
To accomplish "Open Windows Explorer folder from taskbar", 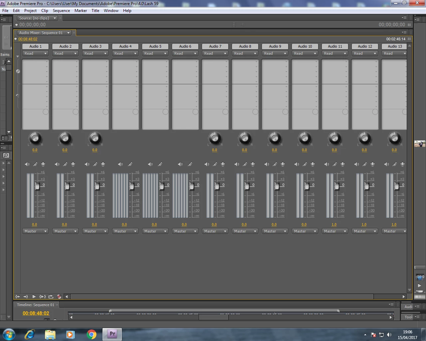I will click(x=50, y=334).
